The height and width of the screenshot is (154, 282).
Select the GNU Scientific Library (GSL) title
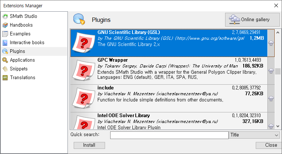(x=128, y=32)
